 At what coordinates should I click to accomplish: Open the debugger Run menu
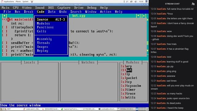coord(18,12)
